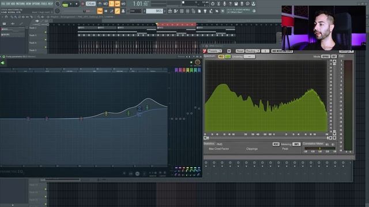Select the playlist Playback speaker tool
The width and height of the screenshot is (369, 207).
point(43,17)
